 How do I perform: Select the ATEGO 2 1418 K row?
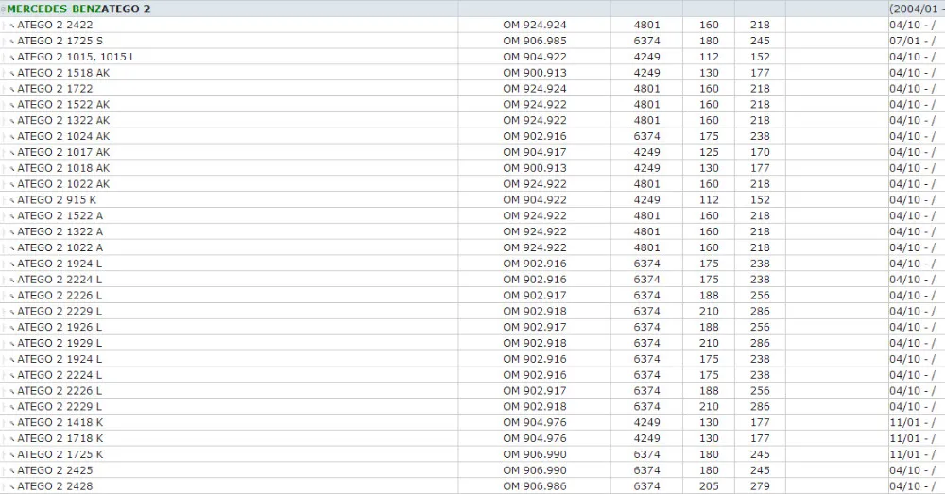pyautogui.click(x=472, y=422)
